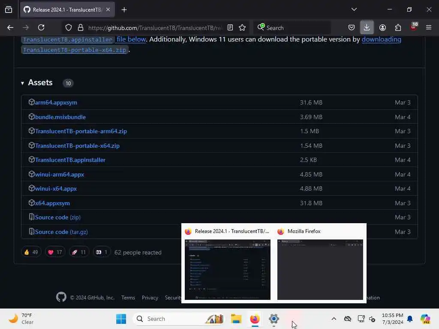Close the Release 2024.1 TranslucentTB tab

[x=108, y=10]
